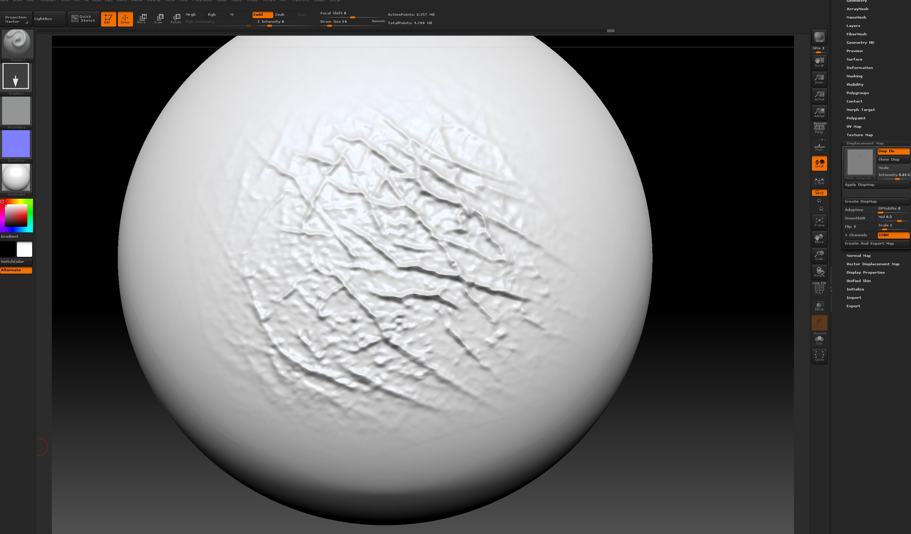Click the BPR render icon
911x534 pixels.
(x=819, y=37)
